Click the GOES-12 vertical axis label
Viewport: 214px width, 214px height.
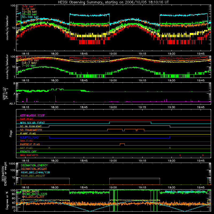click(x=5, y=93)
